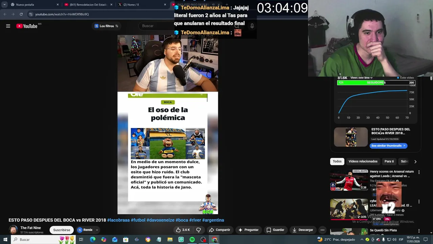The height and width of the screenshot is (244, 433).
Task: Go back one page in browser
Action: tap(5, 14)
